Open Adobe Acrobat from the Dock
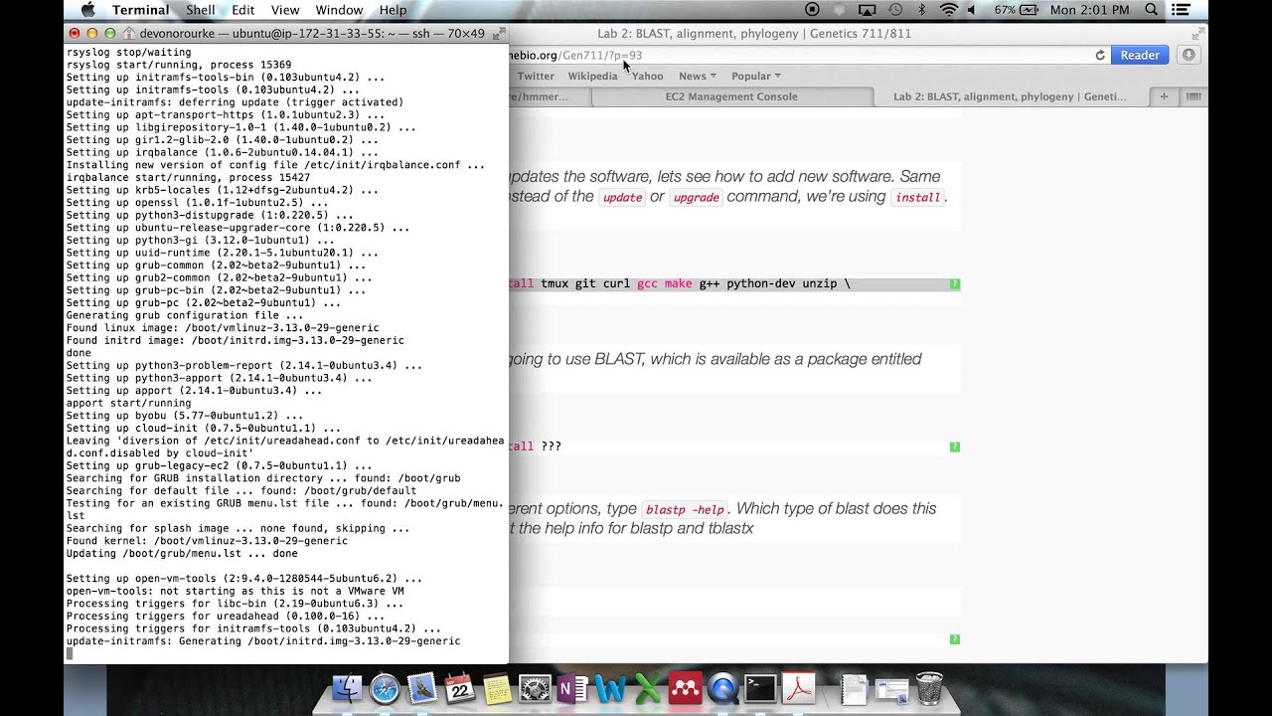 pyautogui.click(x=799, y=689)
